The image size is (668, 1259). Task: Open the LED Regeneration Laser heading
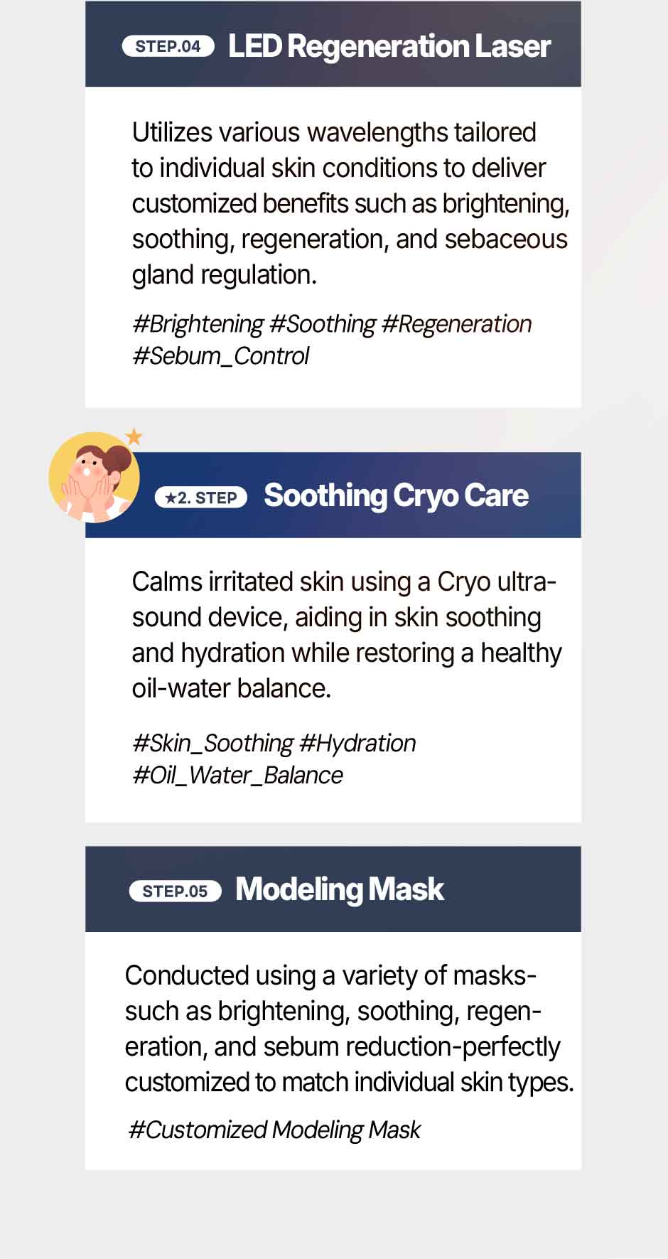[x=389, y=46]
